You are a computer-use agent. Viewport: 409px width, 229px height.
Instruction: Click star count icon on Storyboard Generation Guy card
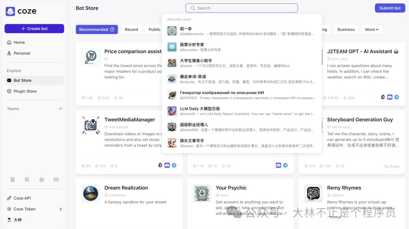[x=337, y=166]
